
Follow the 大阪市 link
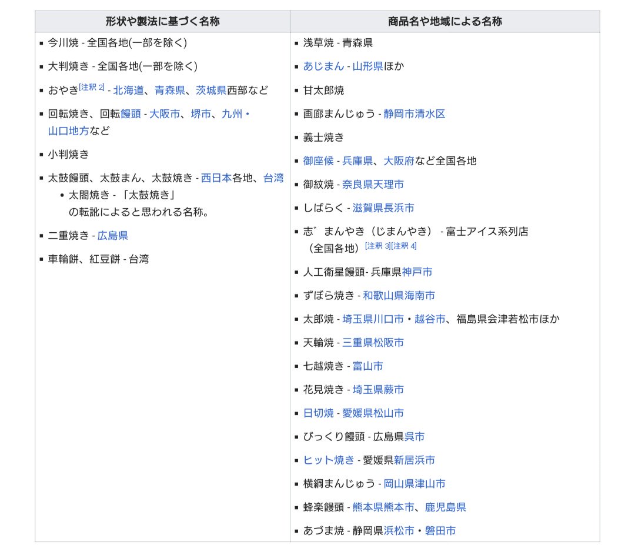coord(165,113)
